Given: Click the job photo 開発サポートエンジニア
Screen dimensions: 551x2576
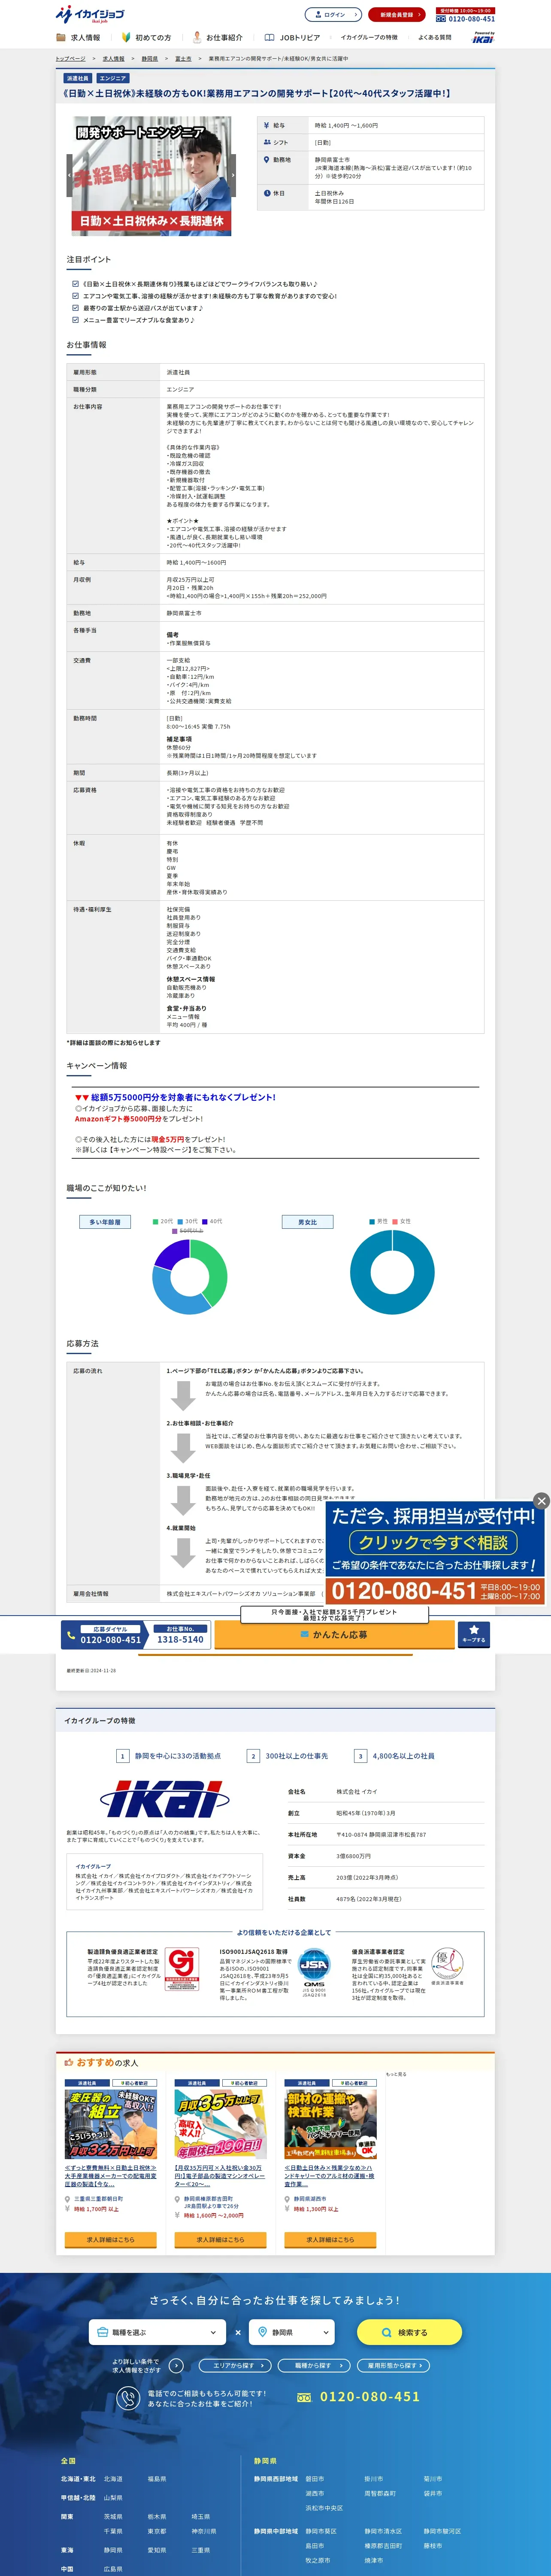Looking at the screenshot, I should pyautogui.click(x=151, y=176).
